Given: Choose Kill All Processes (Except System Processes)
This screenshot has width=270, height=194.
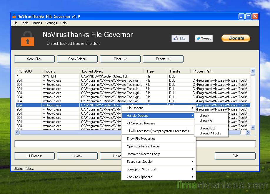Looking at the screenshot, I should [158, 131].
